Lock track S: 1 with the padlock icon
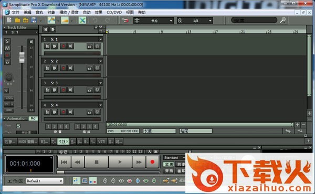Screen dimensions: 315x194 click(90, 47)
